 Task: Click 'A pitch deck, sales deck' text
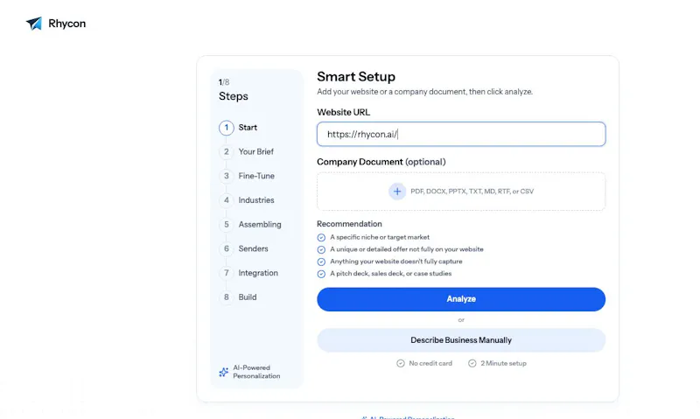click(390, 274)
